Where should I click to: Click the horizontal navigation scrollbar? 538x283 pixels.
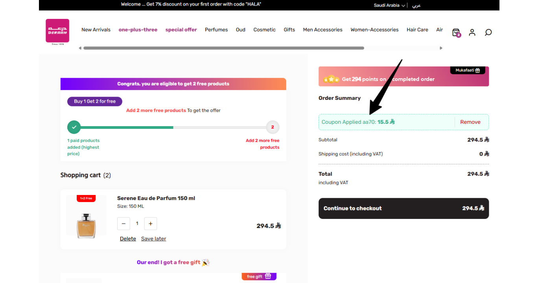[223, 48]
